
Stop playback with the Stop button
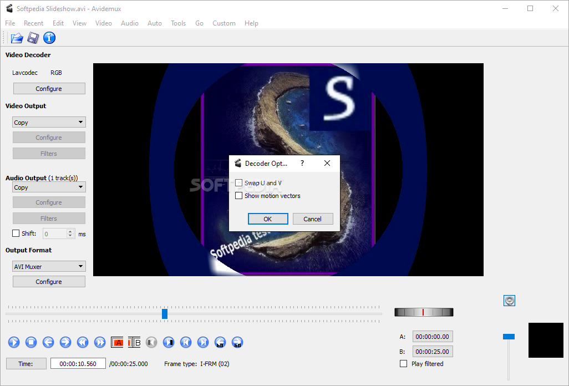(31, 342)
